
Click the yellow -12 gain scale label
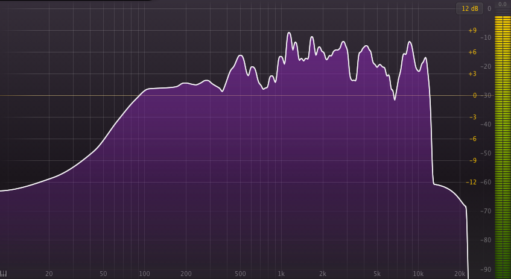[x=471, y=183]
